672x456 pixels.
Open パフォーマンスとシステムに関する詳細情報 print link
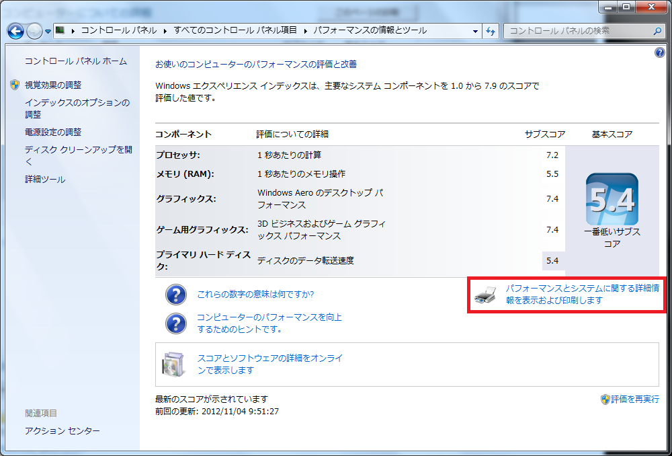pyautogui.click(x=582, y=295)
